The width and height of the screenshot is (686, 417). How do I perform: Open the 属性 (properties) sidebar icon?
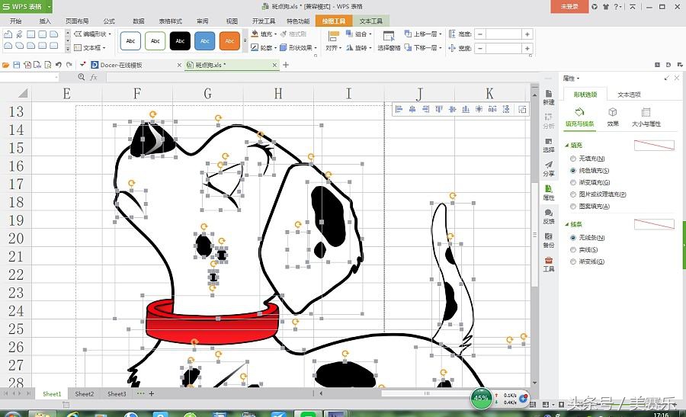coord(549,193)
